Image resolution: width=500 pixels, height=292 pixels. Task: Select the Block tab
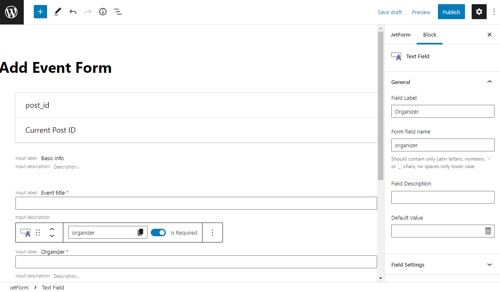point(430,35)
